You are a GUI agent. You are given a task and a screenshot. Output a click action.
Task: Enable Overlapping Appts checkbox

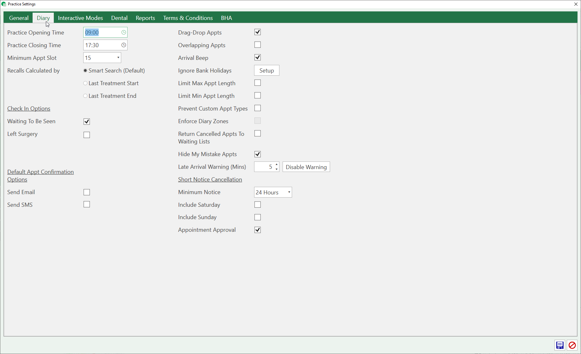pos(258,45)
